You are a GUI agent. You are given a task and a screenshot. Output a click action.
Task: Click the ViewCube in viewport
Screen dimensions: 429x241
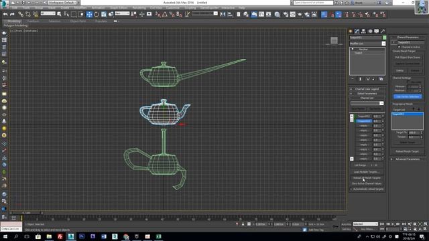(334, 41)
